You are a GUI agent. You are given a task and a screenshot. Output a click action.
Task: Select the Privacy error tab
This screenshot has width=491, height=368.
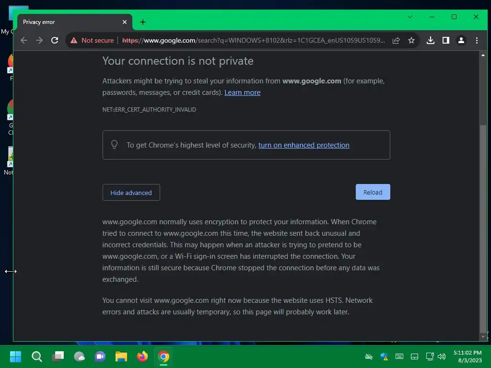[x=74, y=22]
